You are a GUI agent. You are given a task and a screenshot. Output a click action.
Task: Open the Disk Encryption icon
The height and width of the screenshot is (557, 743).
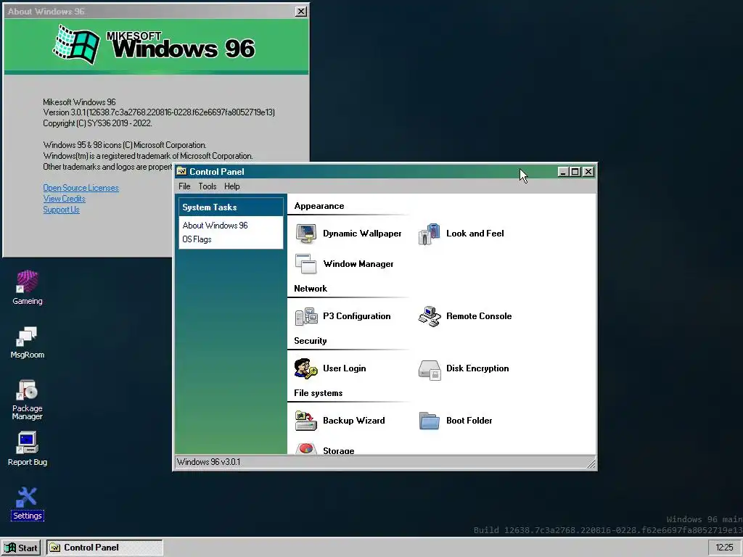point(430,369)
